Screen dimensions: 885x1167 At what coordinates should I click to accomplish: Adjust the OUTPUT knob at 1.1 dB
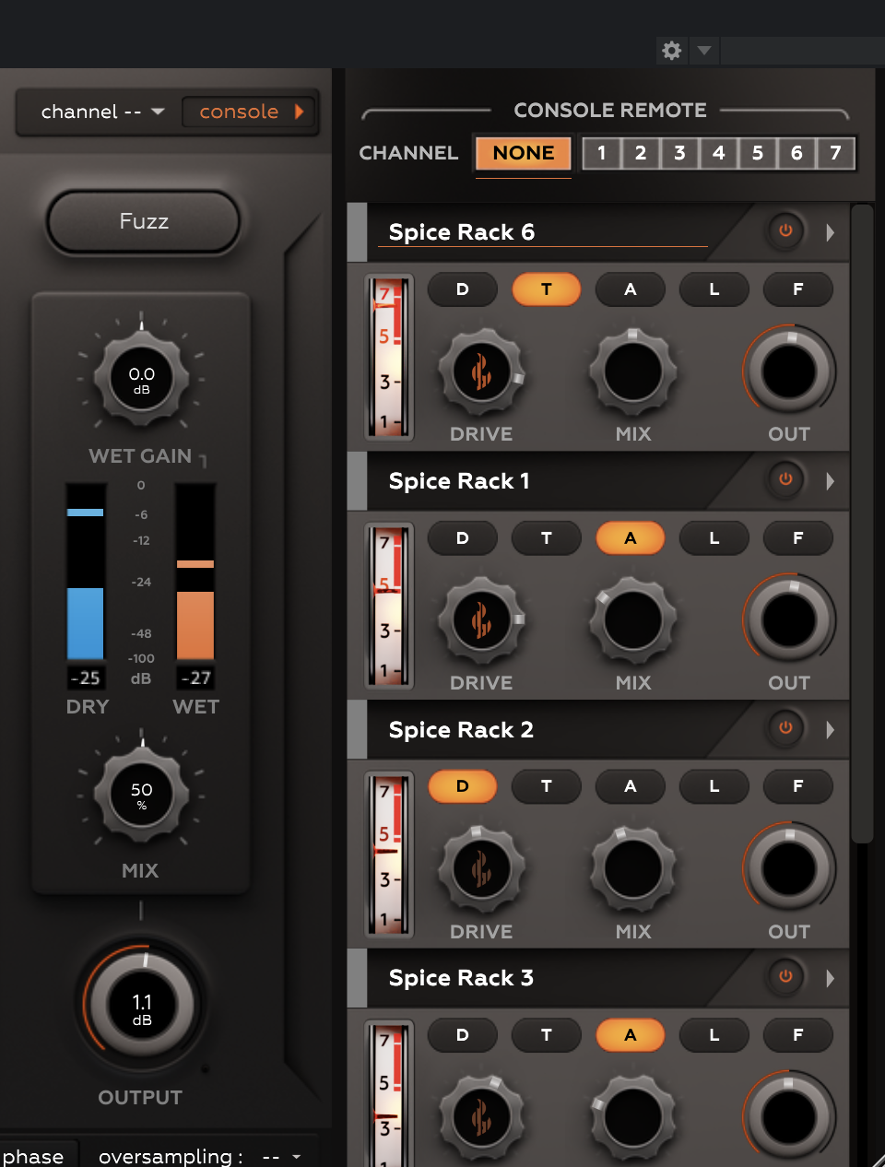[141, 1007]
